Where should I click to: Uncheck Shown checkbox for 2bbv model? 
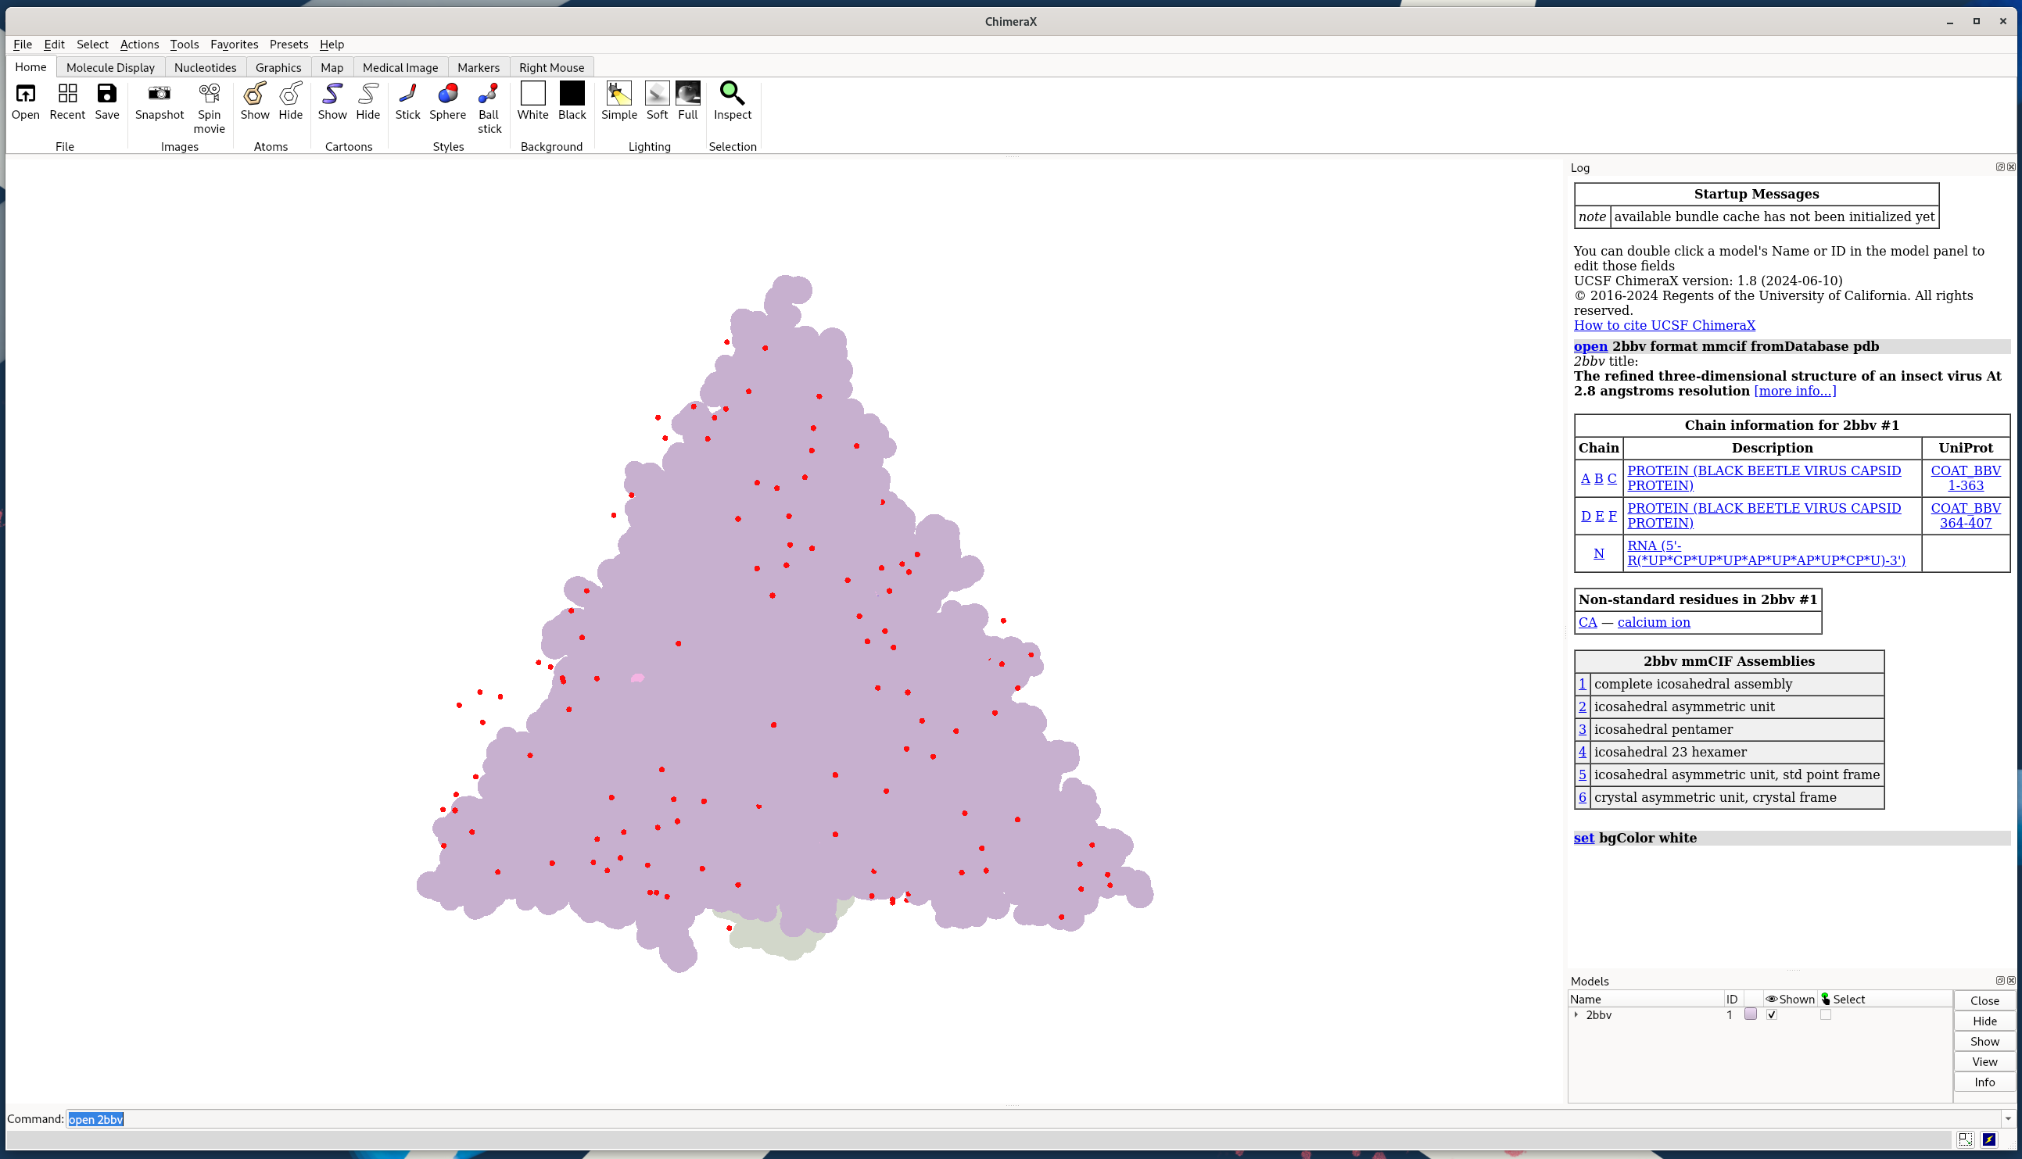pyautogui.click(x=1772, y=1015)
